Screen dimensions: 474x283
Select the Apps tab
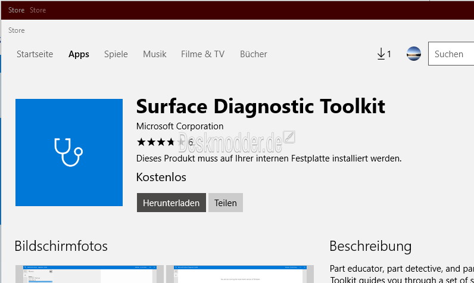pyautogui.click(x=79, y=54)
